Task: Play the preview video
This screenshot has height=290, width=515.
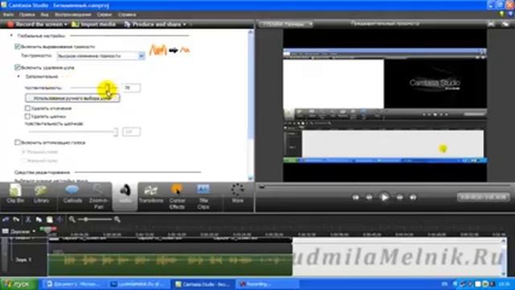Action: click(x=384, y=197)
